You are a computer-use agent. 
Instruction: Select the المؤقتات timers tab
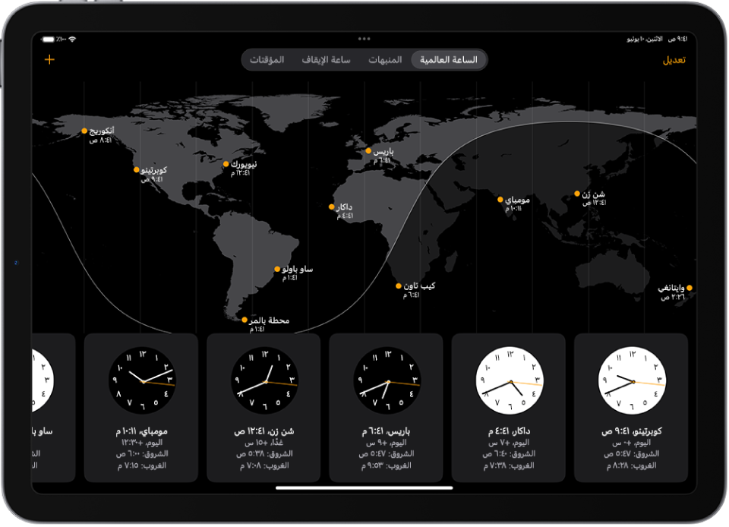267,60
